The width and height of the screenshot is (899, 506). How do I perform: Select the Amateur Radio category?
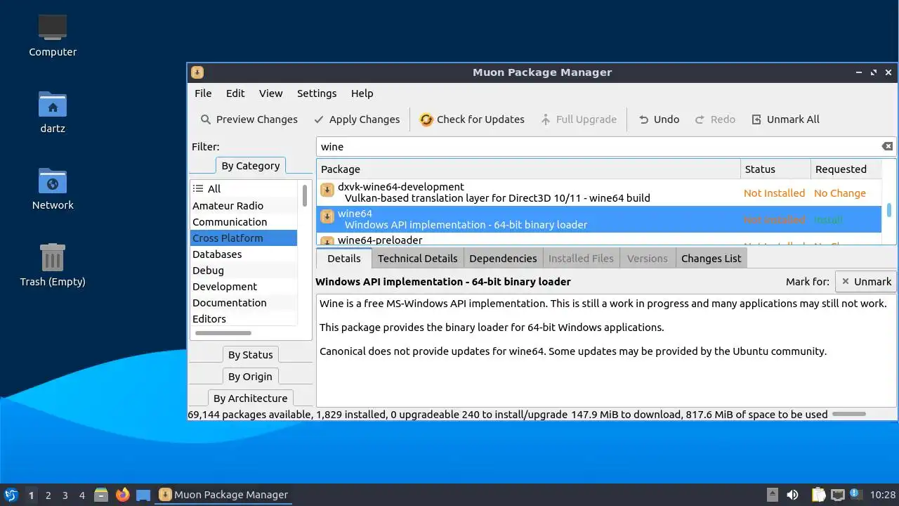[x=244, y=206]
